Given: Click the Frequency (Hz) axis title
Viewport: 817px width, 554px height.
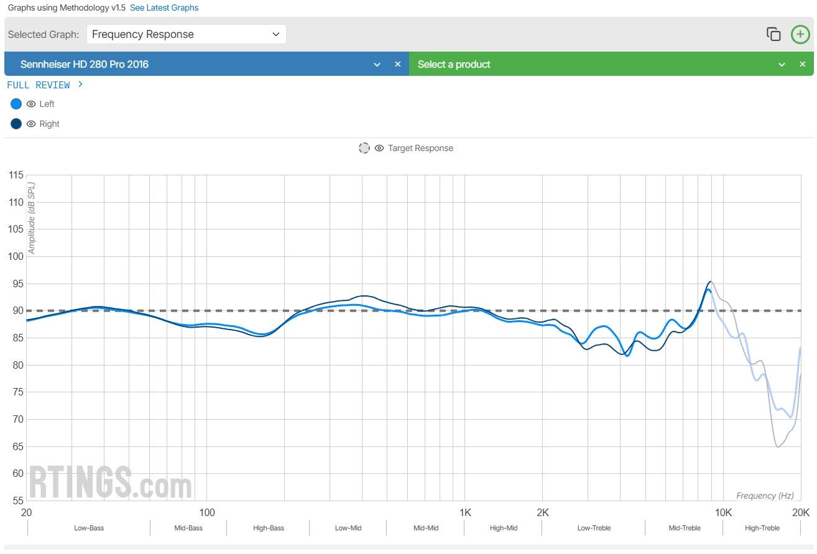Looking at the screenshot, I should (765, 496).
